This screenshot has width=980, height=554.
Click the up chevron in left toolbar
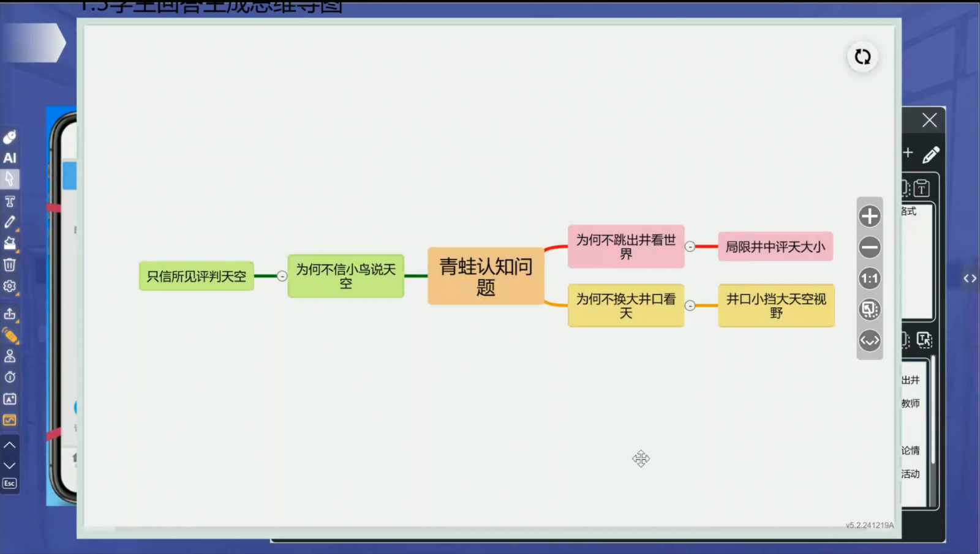pos(10,445)
